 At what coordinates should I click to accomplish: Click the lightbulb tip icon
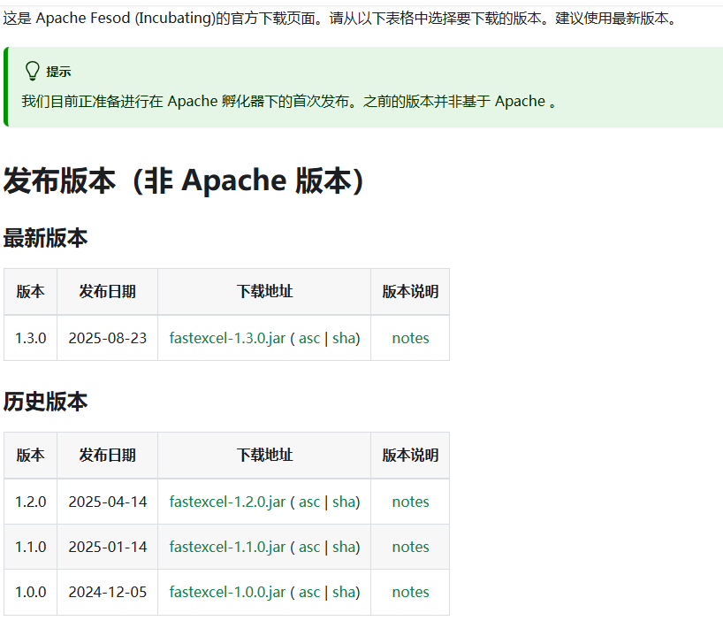pos(33,71)
